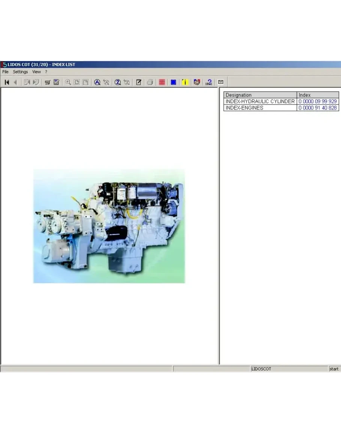Click the checklist form toolbar icon

coord(56,82)
